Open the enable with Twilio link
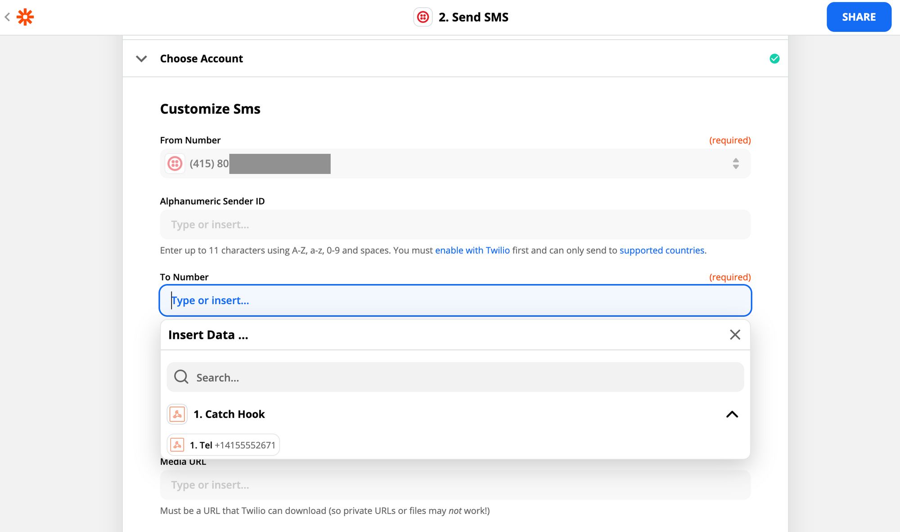This screenshot has height=532, width=900. click(472, 250)
